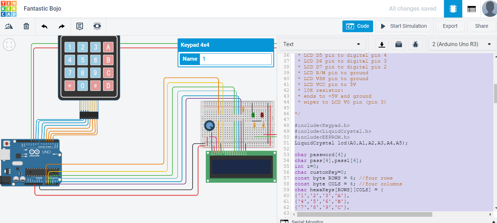The image size is (497, 223).
Task: Redo the last action
Action: click(x=62, y=26)
